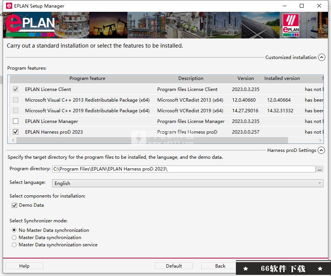Viewport: 331px width, 276px height.
Task: Click installed version value 12.0.40664
Action: click(x=279, y=100)
